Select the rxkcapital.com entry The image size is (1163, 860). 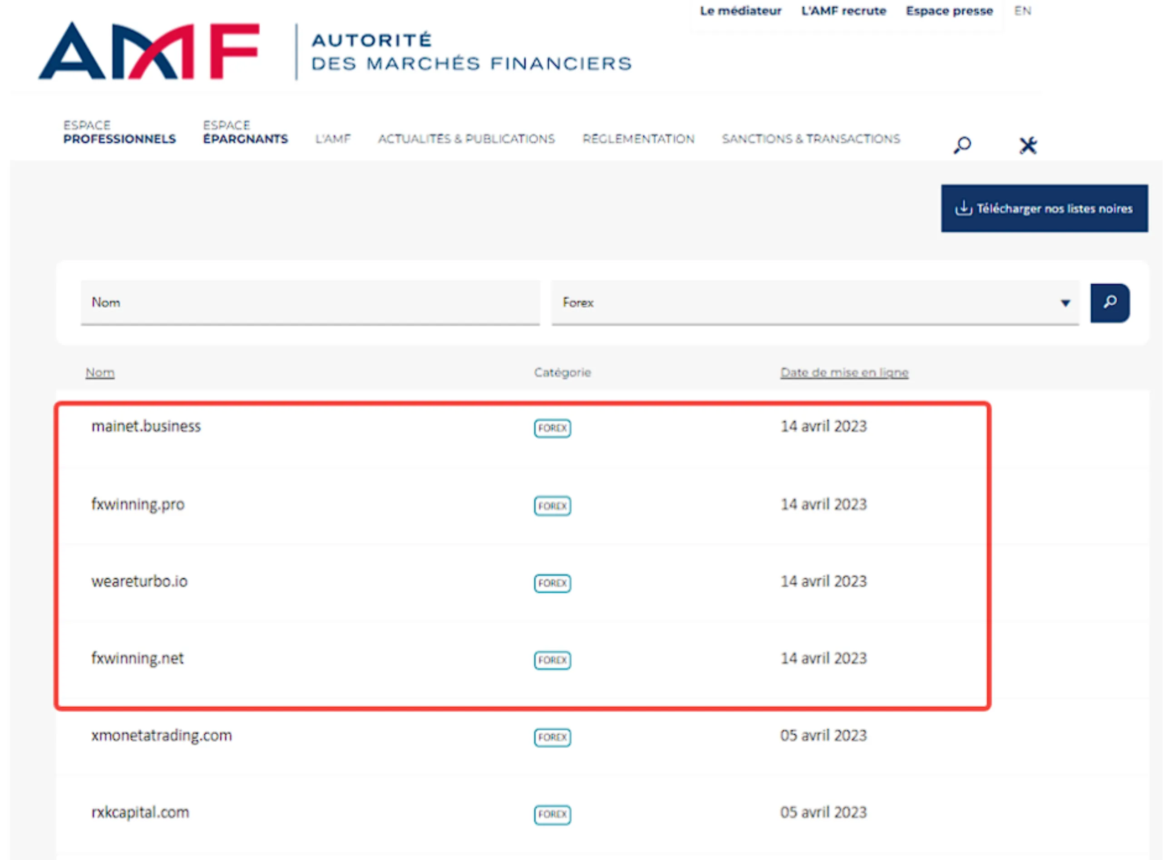(140, 813)
